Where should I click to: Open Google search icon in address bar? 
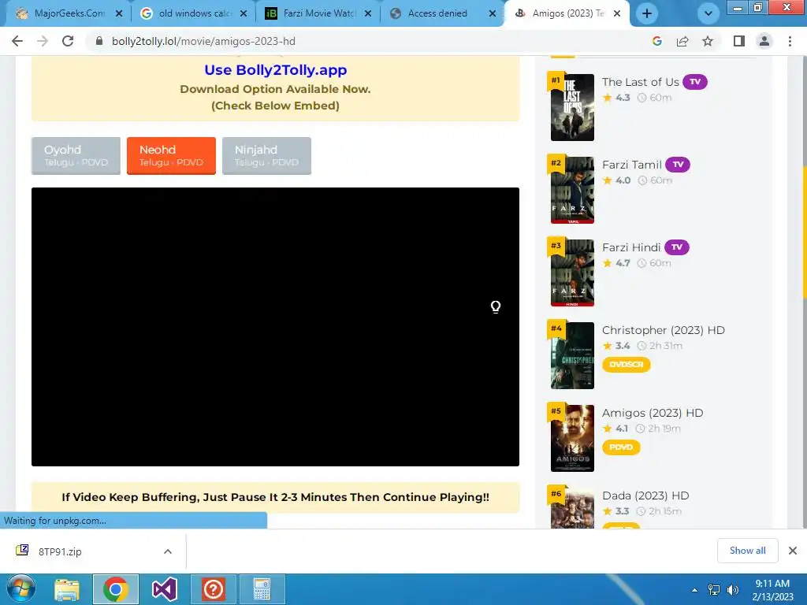click(656, 41)
